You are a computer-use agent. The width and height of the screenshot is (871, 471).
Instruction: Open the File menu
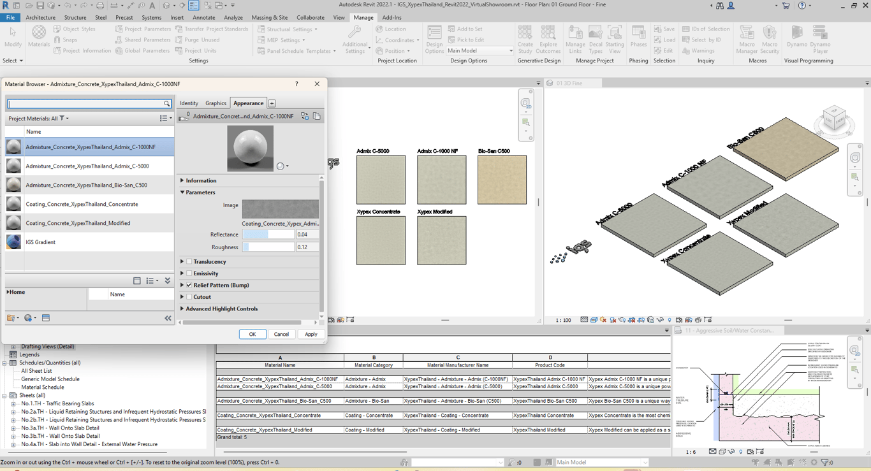(x=10, y=17)
